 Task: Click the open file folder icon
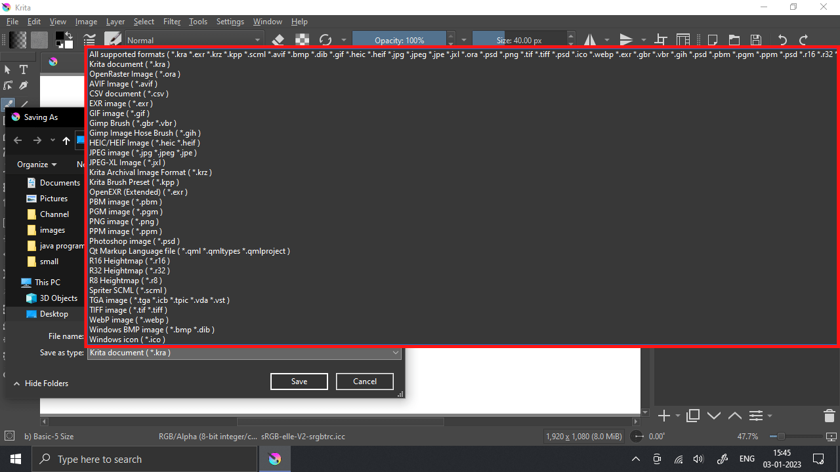[734, 40]
